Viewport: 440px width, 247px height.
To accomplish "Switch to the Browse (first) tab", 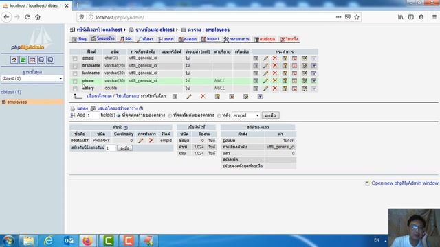I will coord(79,39).
